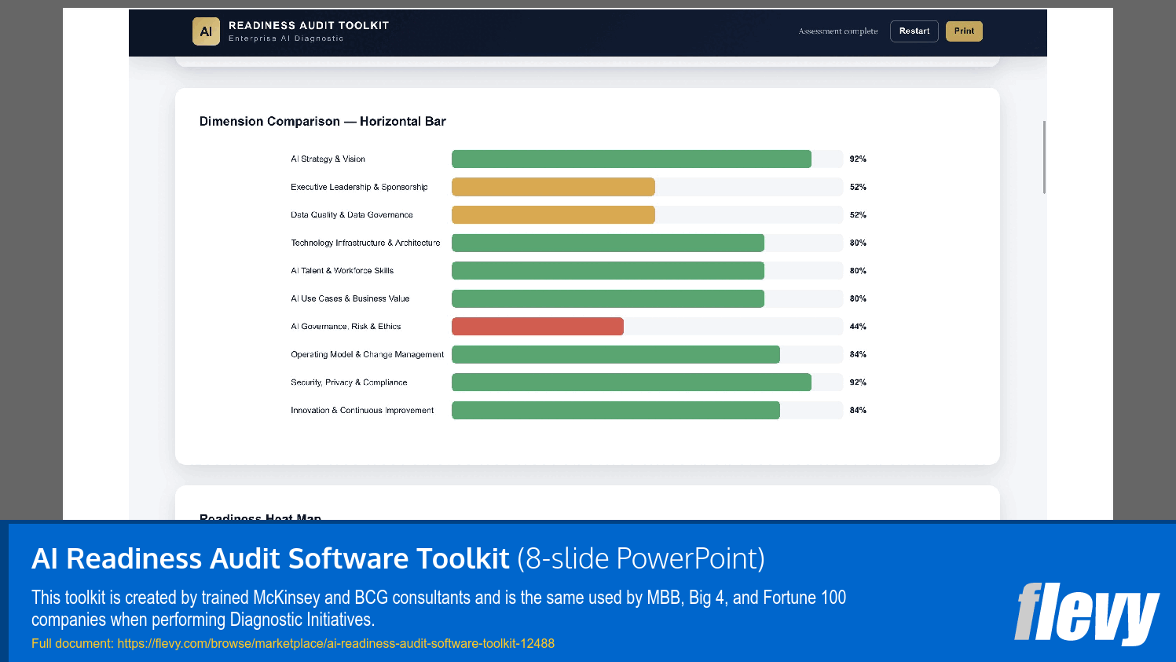Click the Data Quality & Data Governance bar
Viewport: 1176px width, 662px height.
553,215
